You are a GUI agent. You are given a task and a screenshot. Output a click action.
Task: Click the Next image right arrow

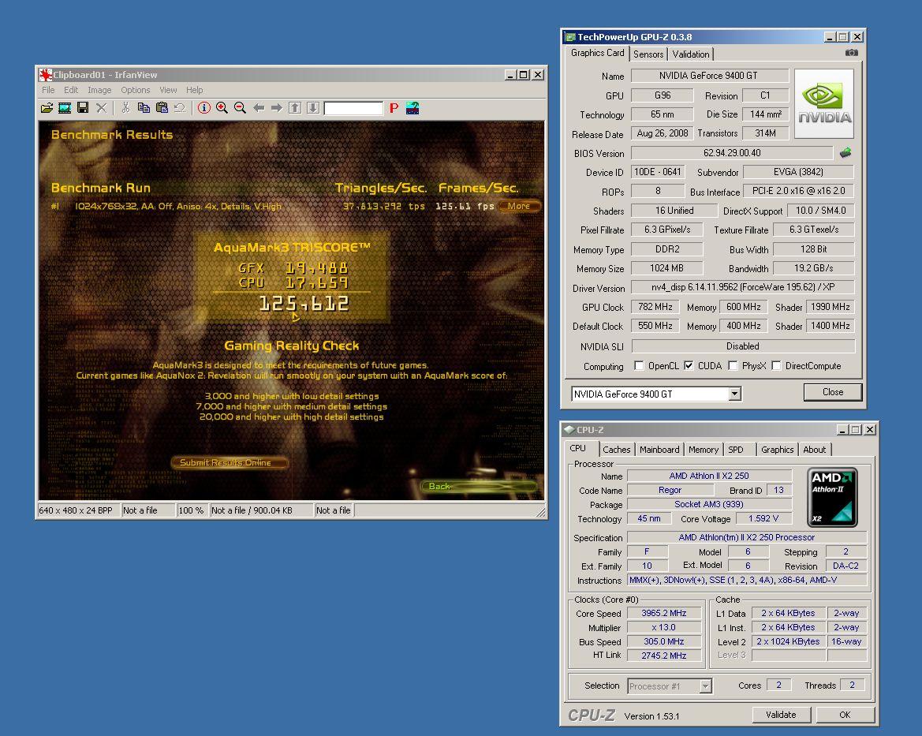[276, 107]
